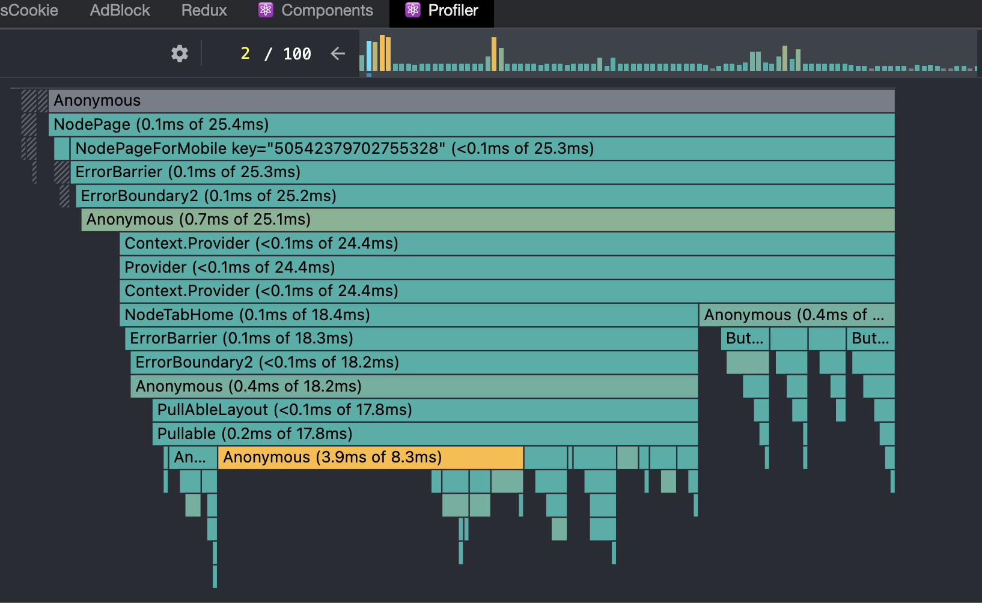Select the blue selected commit bar in chart
This screenshot has width=982, height=603.
click(x=369, y=56)
